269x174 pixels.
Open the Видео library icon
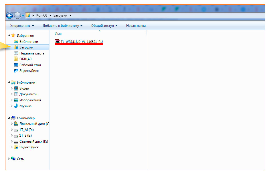coord(16,88)
